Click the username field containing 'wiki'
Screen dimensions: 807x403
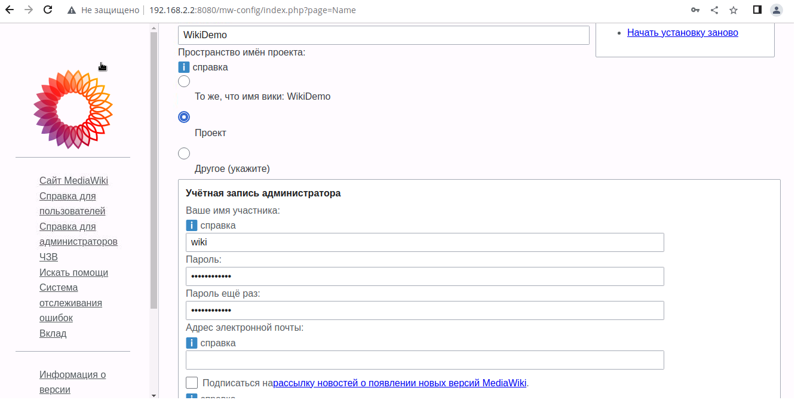(x=425, y=242)
